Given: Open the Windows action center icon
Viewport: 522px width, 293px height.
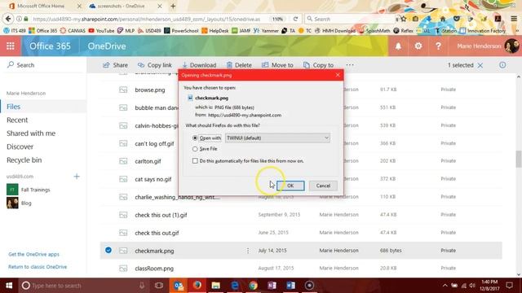Looking at the screenshot, I should coord(509,286).
